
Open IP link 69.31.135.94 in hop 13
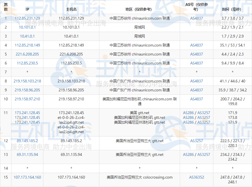(x=27, y=154)
